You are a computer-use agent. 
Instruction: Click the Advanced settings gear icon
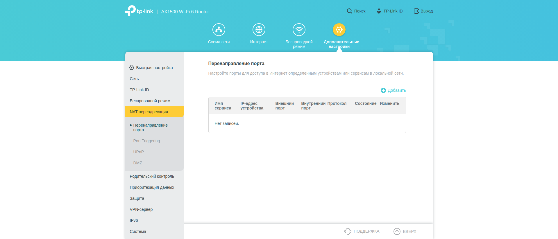(339, 30)
